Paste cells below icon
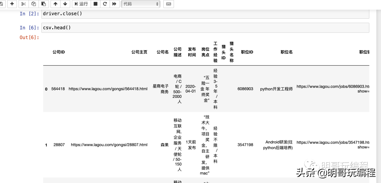The height and width of the screenshot is (183, 381). (44, 4)
